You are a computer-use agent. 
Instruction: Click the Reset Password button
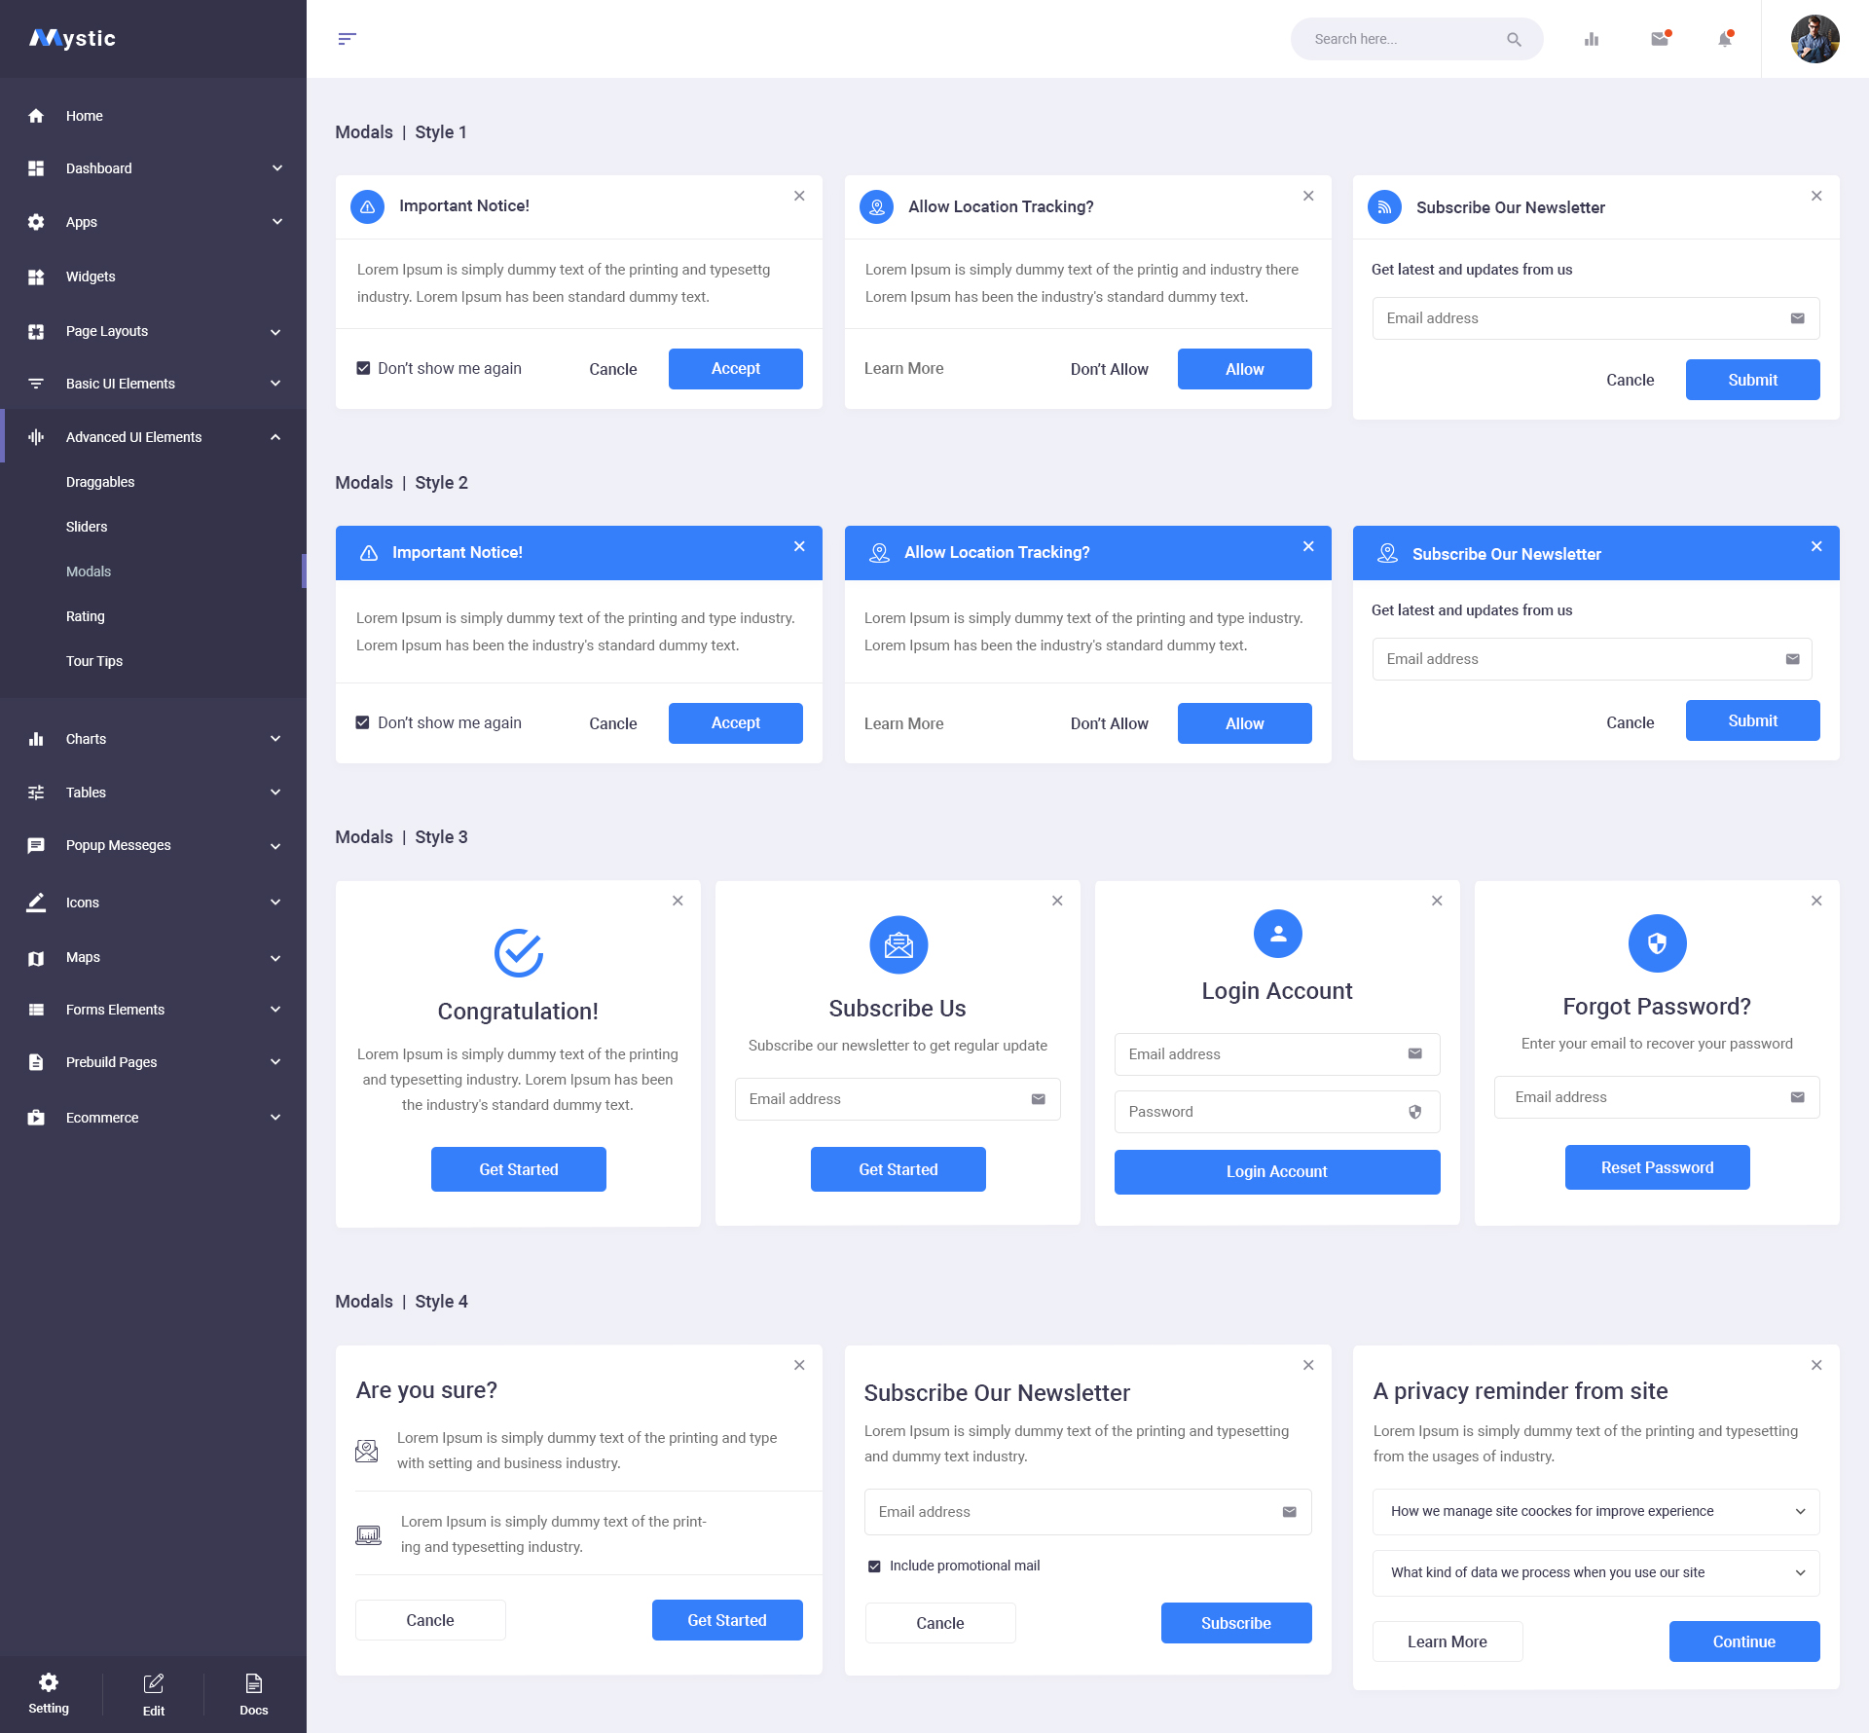click(x=1657, y=1167)
